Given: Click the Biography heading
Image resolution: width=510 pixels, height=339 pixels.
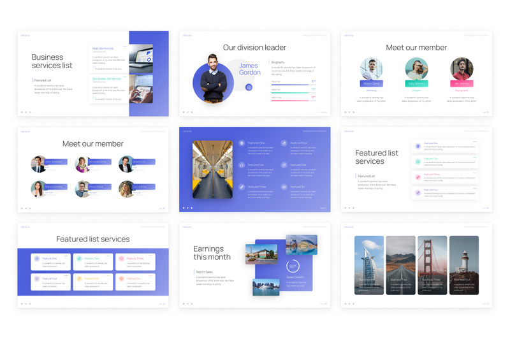Looking at the screenshot, I should pyautogui.click(x=278, y=62).
